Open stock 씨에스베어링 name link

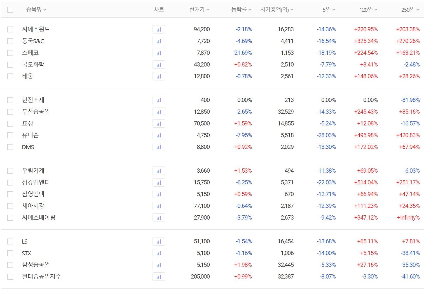[39, 217]
